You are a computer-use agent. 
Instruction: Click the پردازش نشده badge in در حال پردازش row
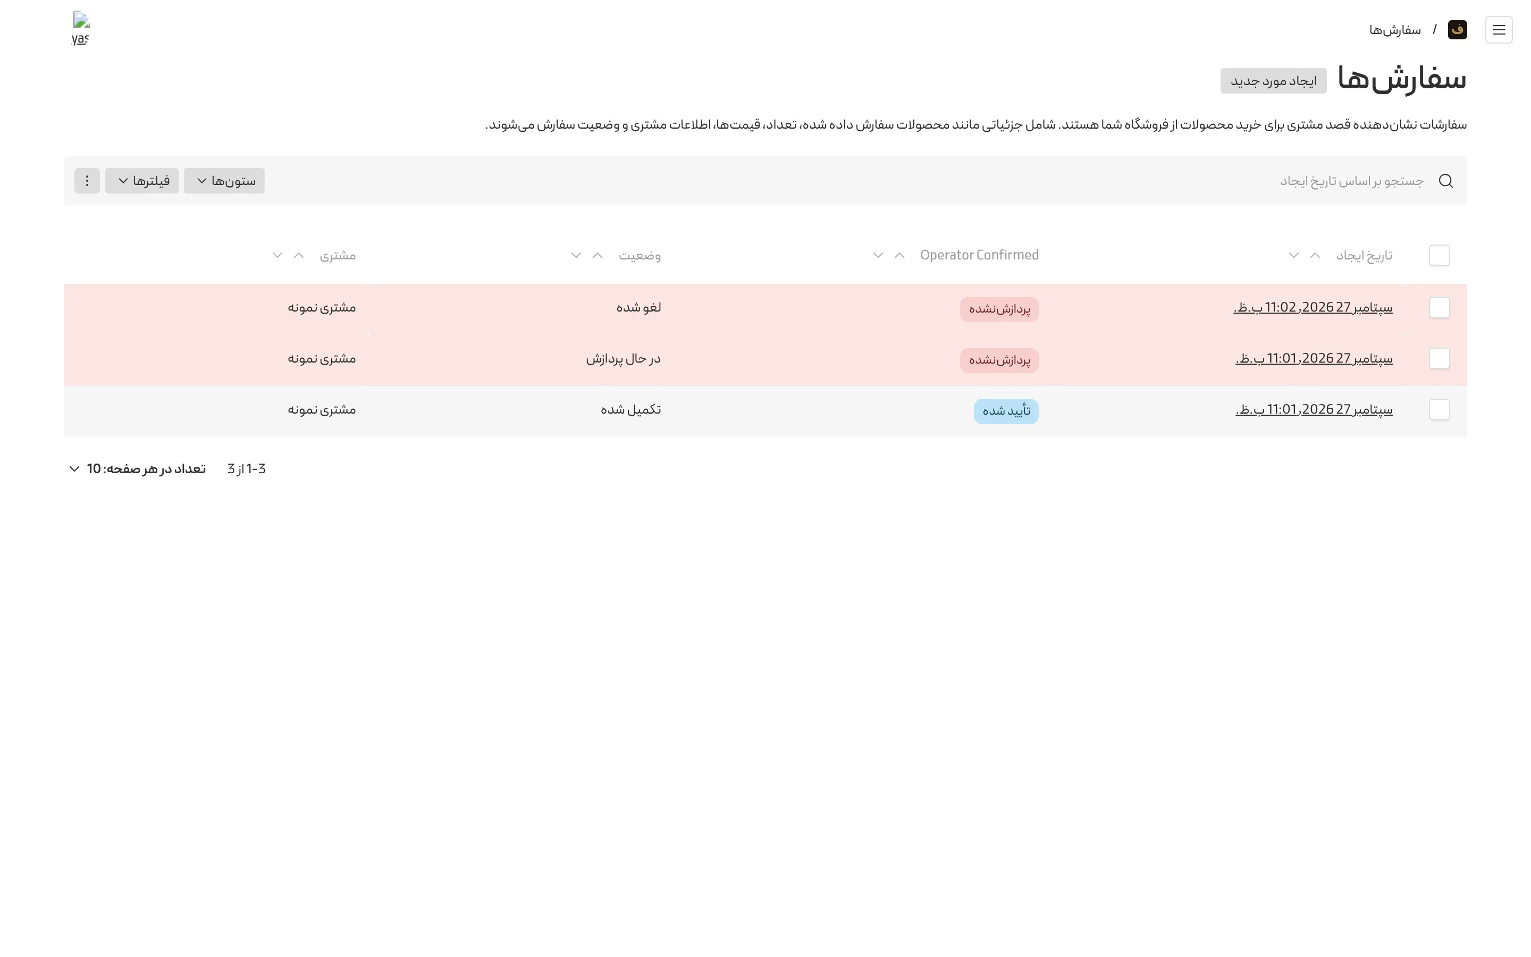(999, 360)
